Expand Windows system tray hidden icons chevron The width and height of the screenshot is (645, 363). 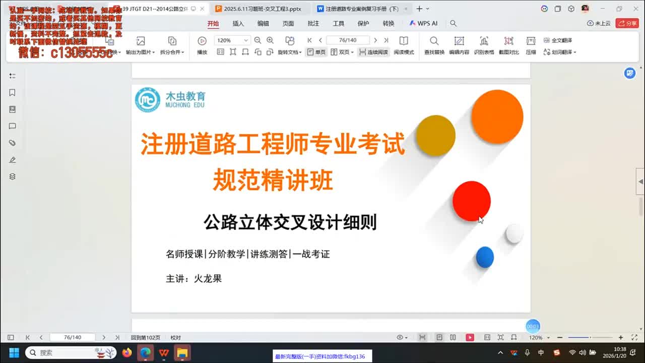coord(500,352)
